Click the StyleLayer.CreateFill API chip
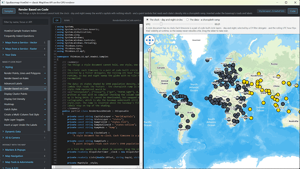The width and height of the screenshot is (300, 169). [271, 11]
